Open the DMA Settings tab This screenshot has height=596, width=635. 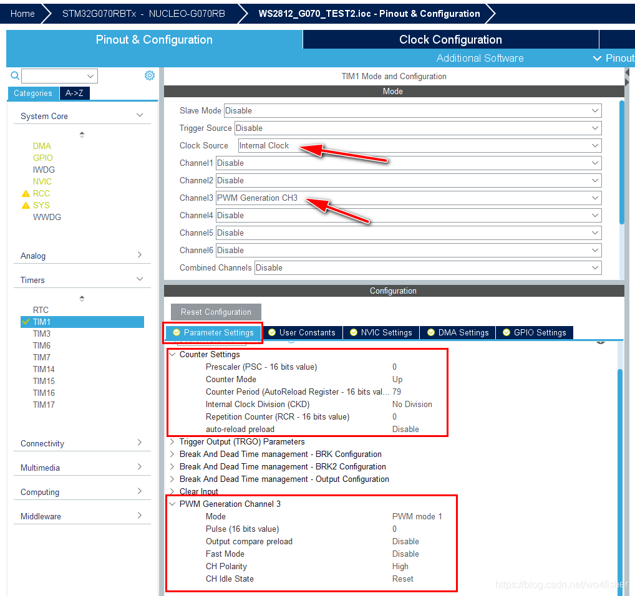tap(458, 332)
